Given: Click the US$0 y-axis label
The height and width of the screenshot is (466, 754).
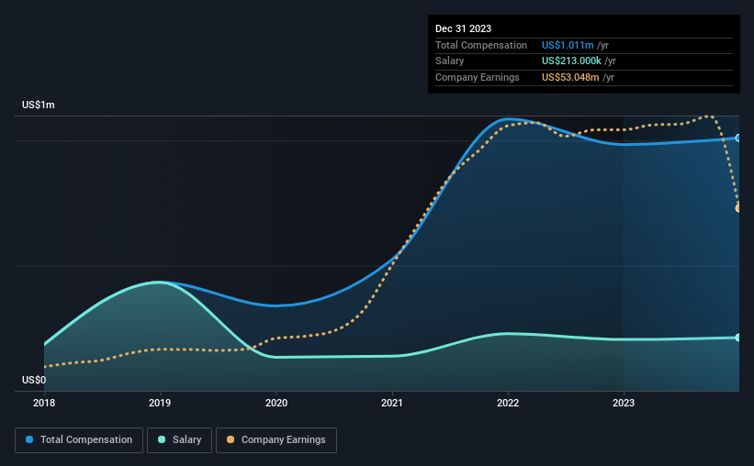Looking at the screenshot, I should pos(34,380).
